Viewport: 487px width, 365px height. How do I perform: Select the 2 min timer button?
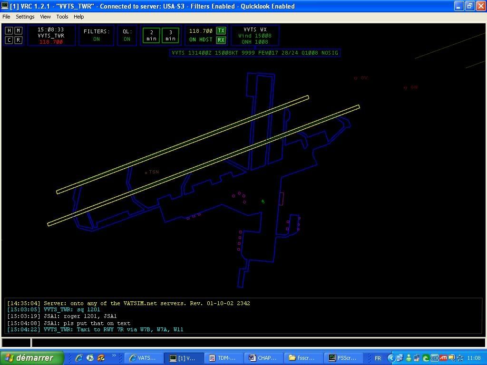point(152,36)
